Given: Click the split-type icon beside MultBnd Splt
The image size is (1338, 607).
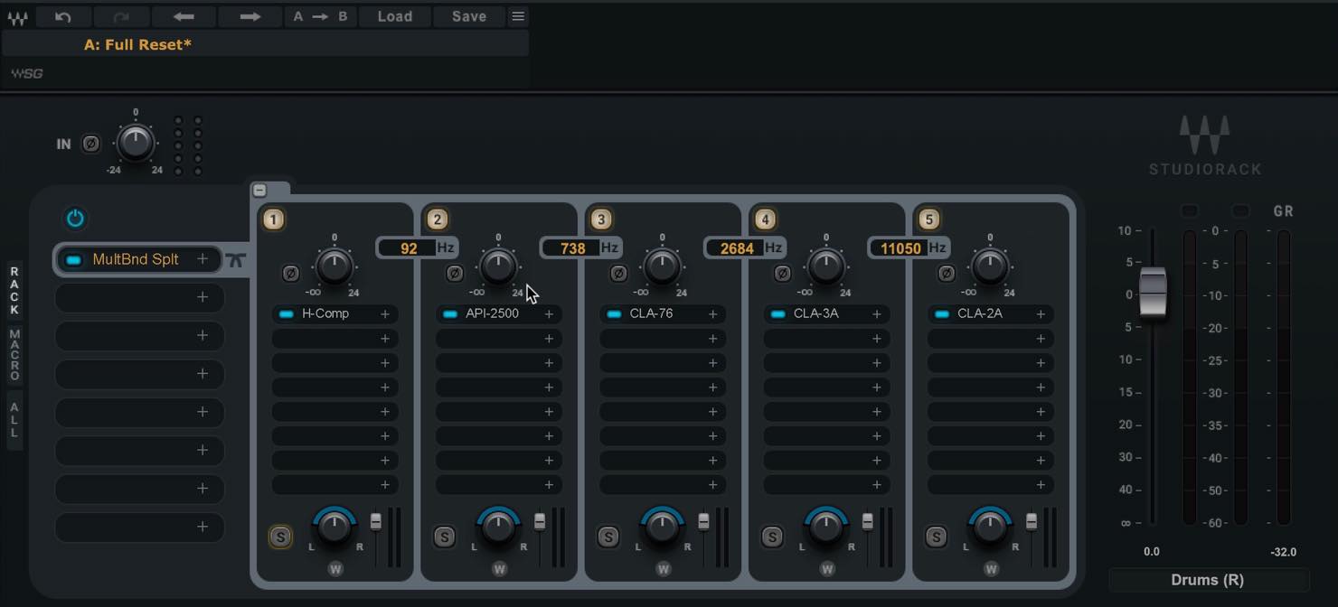Looking at the screenshot, I should 236,260.
